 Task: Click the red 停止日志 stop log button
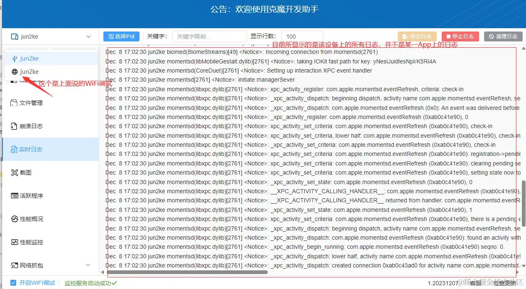pyautogui.click(x=460, y=36)
